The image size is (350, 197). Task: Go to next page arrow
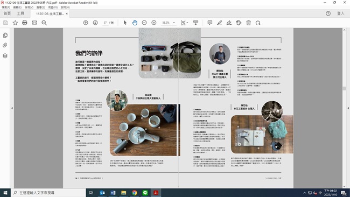tap(95, 23)
